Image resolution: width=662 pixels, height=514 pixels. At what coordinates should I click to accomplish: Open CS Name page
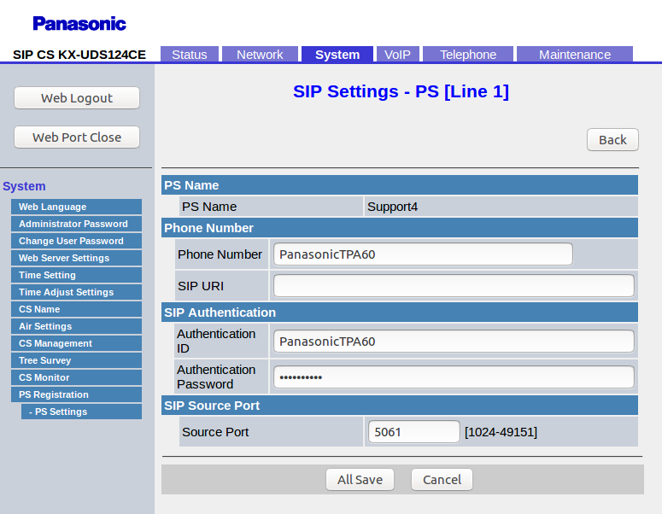tap(76, 309)
